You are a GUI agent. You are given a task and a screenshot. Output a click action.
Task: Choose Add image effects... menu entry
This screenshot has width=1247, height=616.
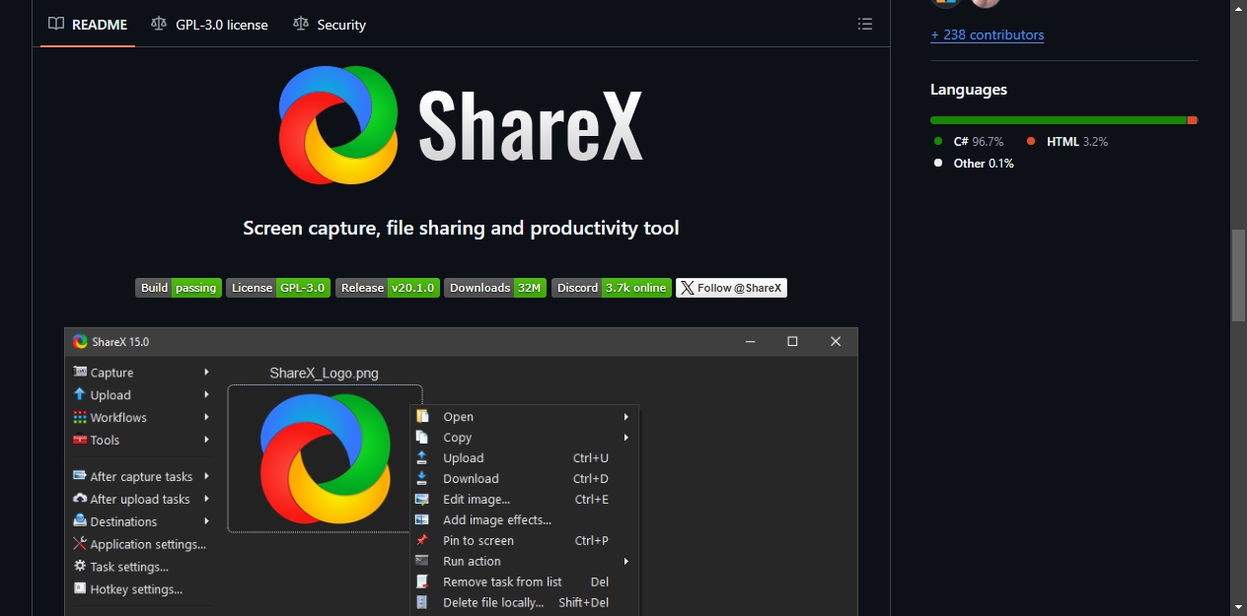(525, 520)
